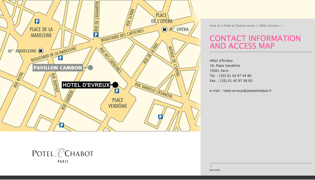Click parking icon on Rue de Caumartin

click(x=96, y=35)
